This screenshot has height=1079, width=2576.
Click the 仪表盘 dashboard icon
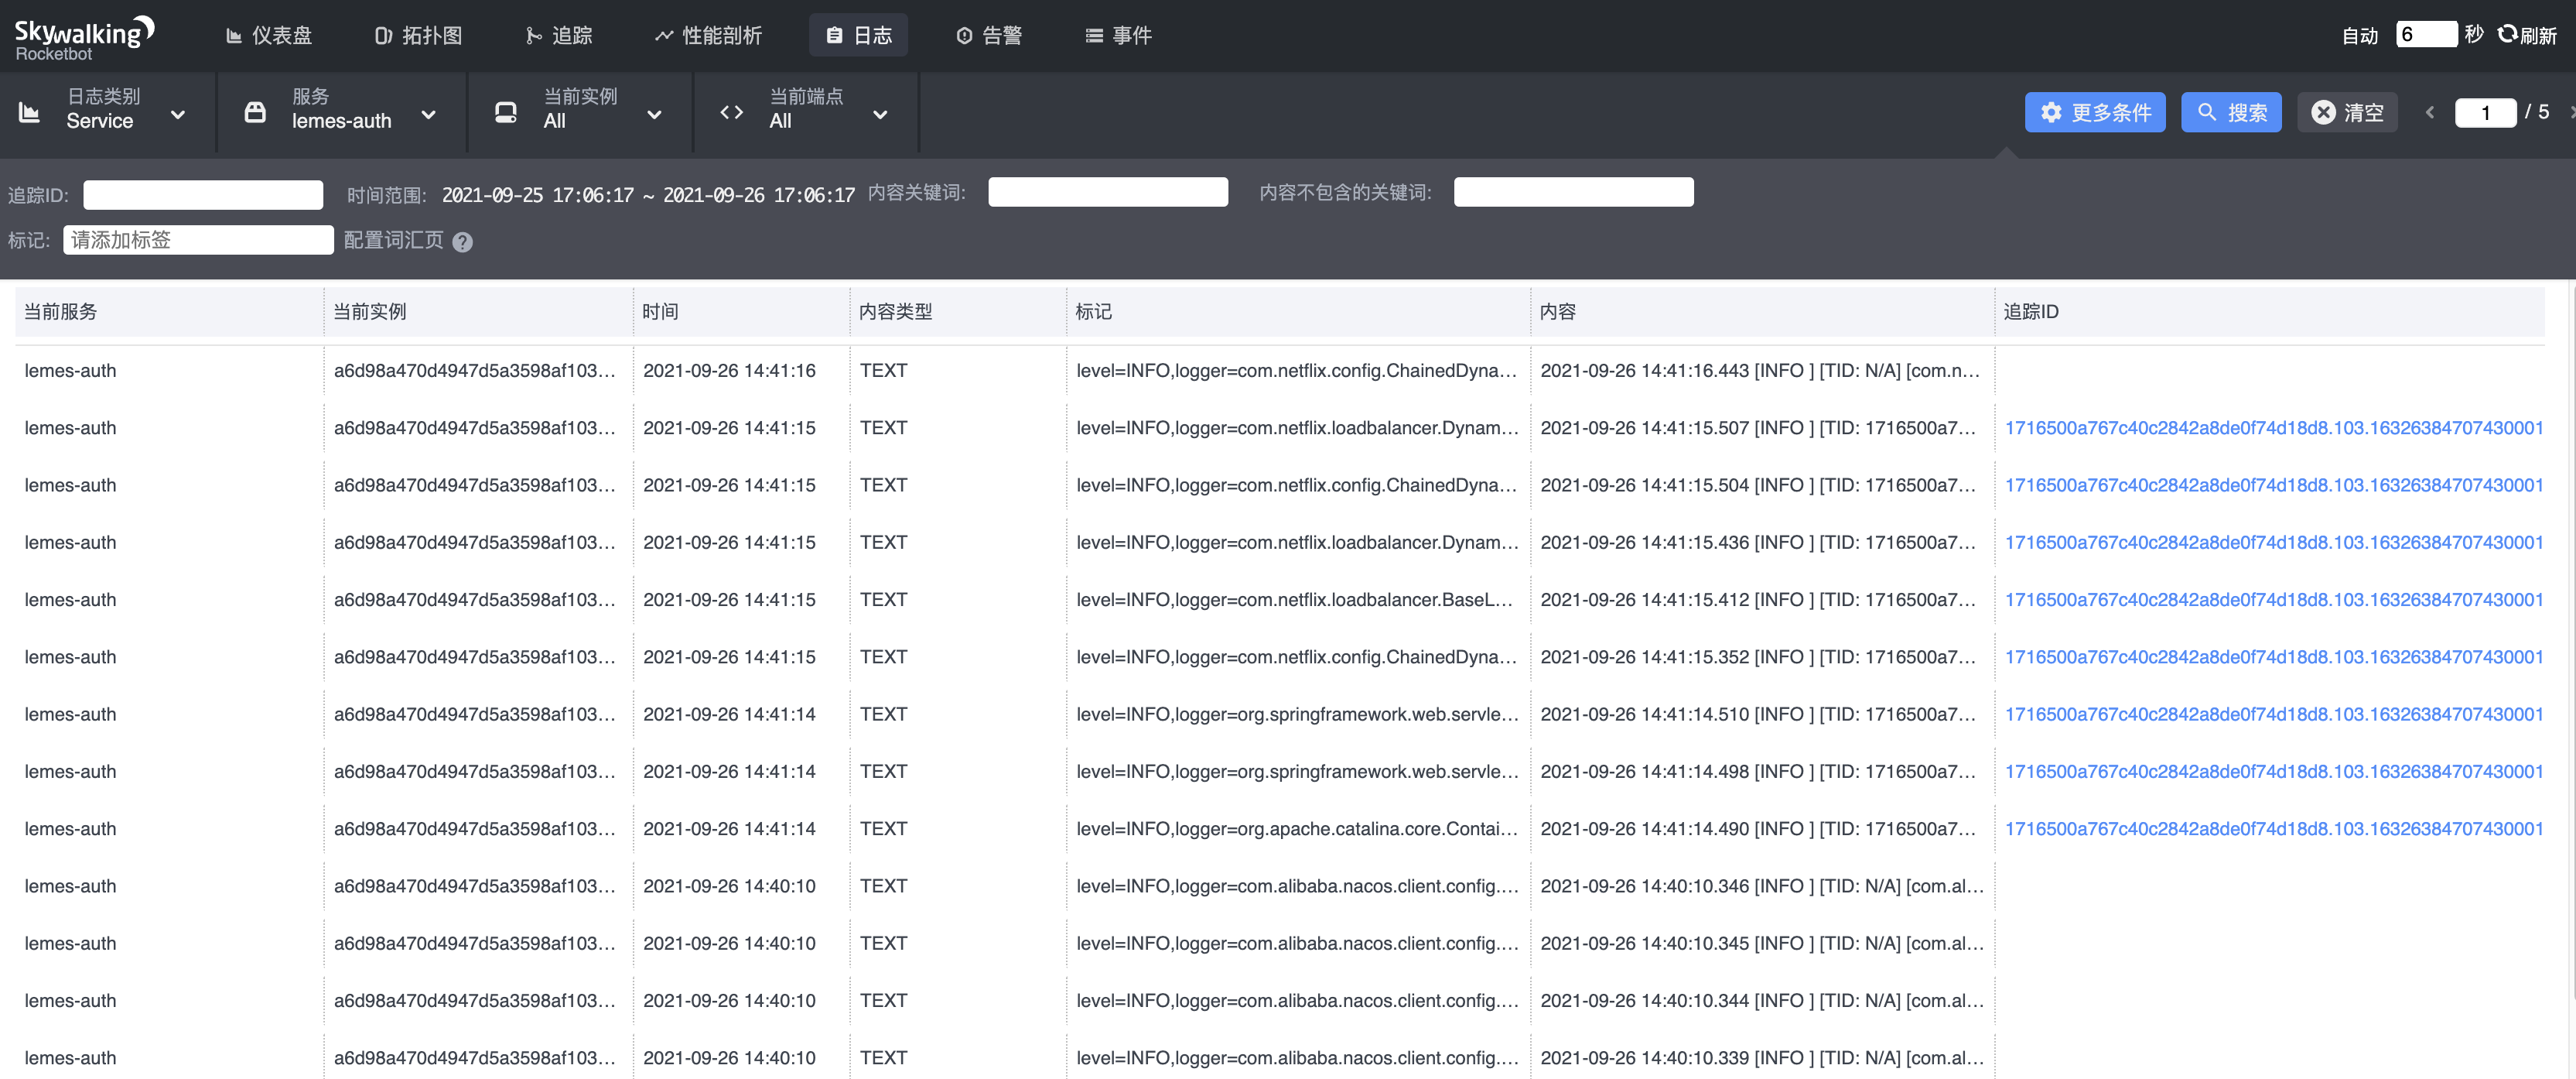click(234, 36)
